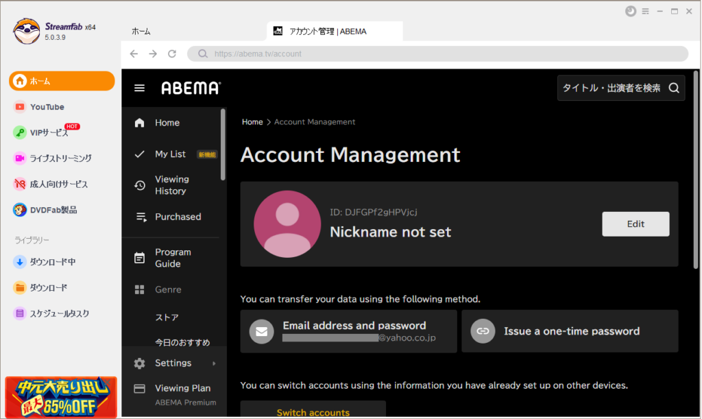Click the Viewing Plan card icon
The height and width of the screenshot is (419, 702).
coord(140,389)
